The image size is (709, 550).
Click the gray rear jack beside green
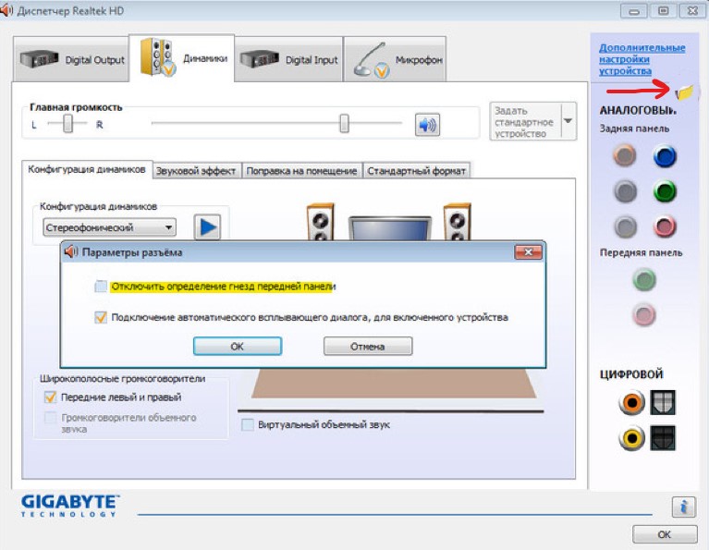coord(626,191)
